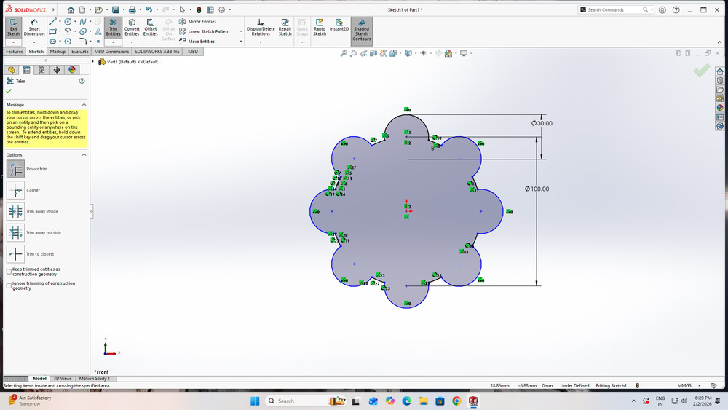This screenshot has height=410, width=728.
Task: Open Display/Delete Relations dropdown arrow
Action: [261, 42]
